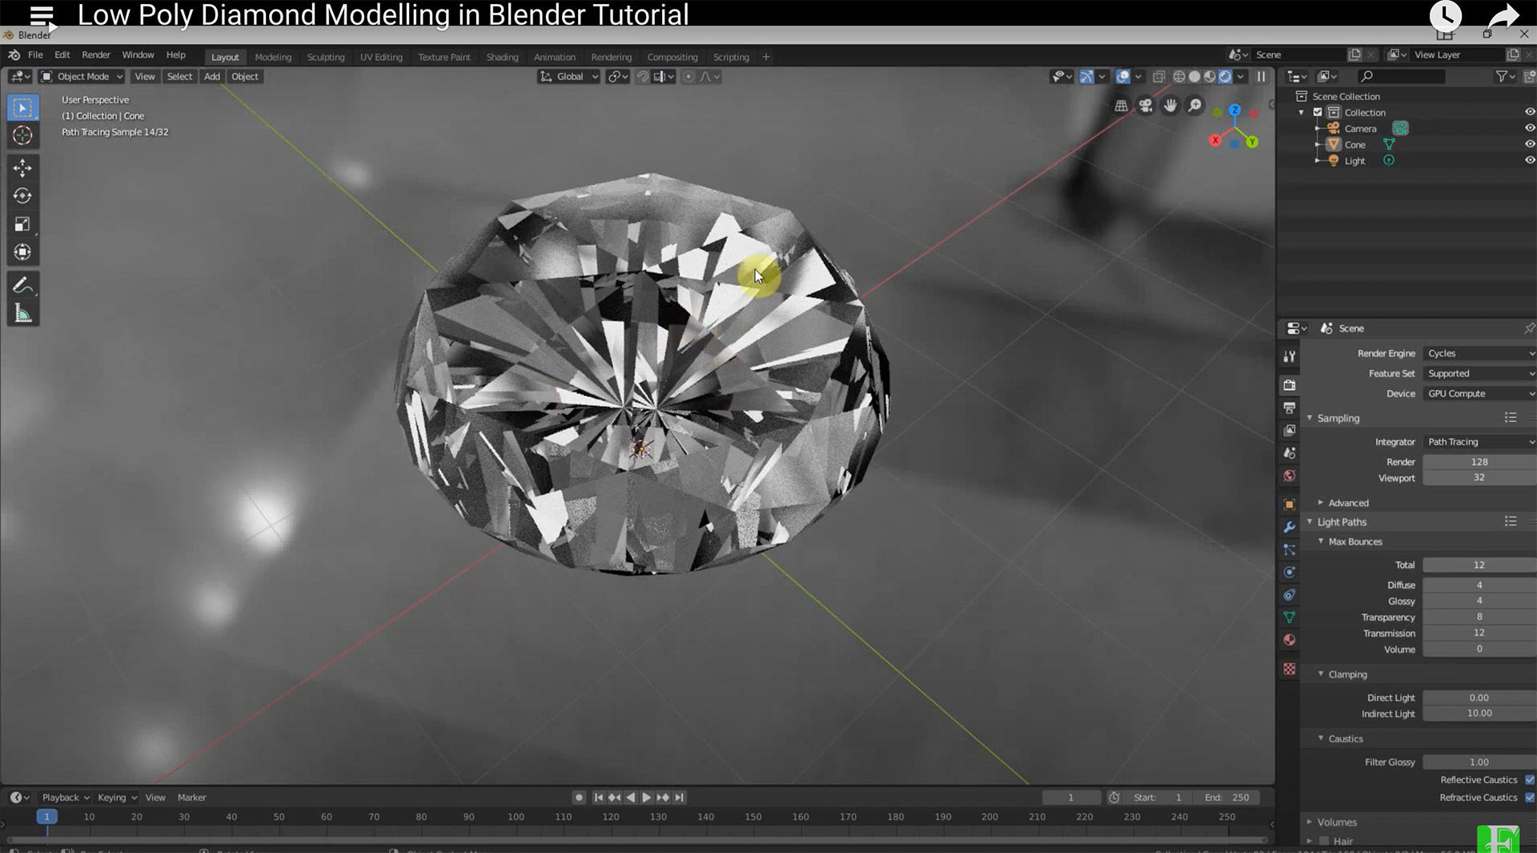Image resolution: width=1537 pixels, height=853 pixels.
Task: Click the Viewport samples field
Action: pos(1479,478)
